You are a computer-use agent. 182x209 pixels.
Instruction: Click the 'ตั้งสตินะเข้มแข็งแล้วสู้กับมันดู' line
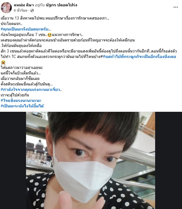pos(27,84)
